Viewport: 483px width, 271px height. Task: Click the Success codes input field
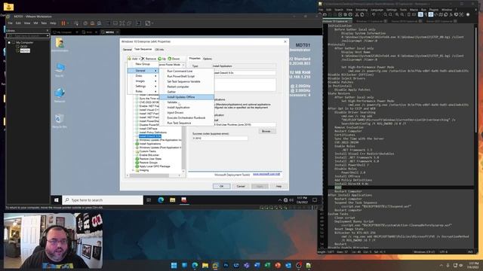pos(220,139)
